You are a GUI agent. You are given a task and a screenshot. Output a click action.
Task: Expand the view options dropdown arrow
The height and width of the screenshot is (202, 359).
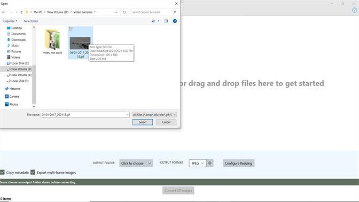pos(158,21)
